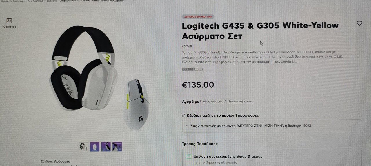Add product to wishlist with heart icon
371x166 pixels.
coord(359,23)
